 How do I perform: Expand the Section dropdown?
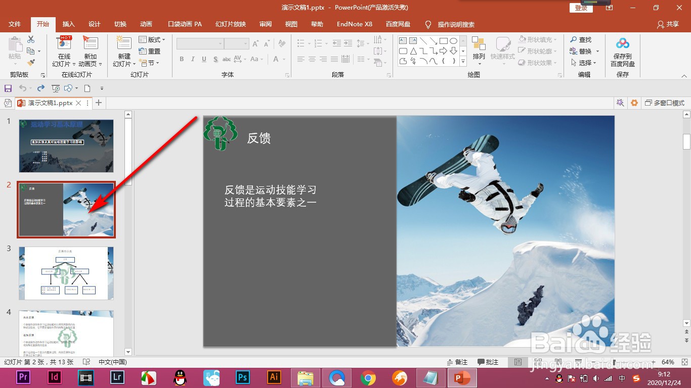pyautogui.click(x=150, y=63)
